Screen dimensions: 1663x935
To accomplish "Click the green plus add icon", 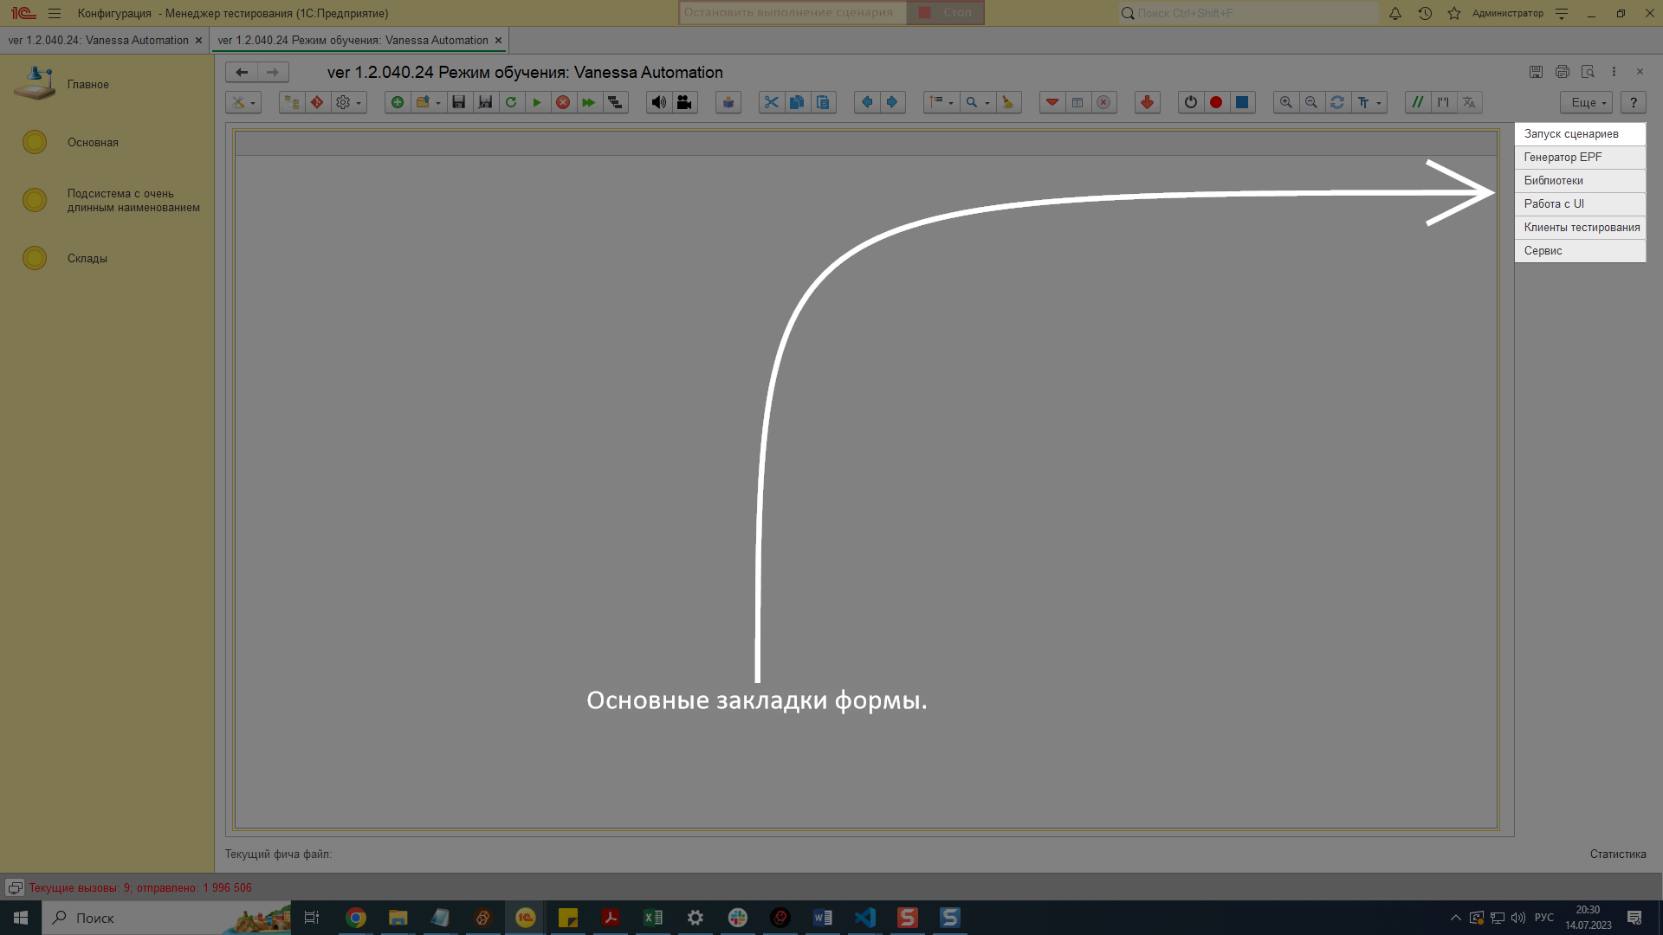I will (x=398, y=102).
